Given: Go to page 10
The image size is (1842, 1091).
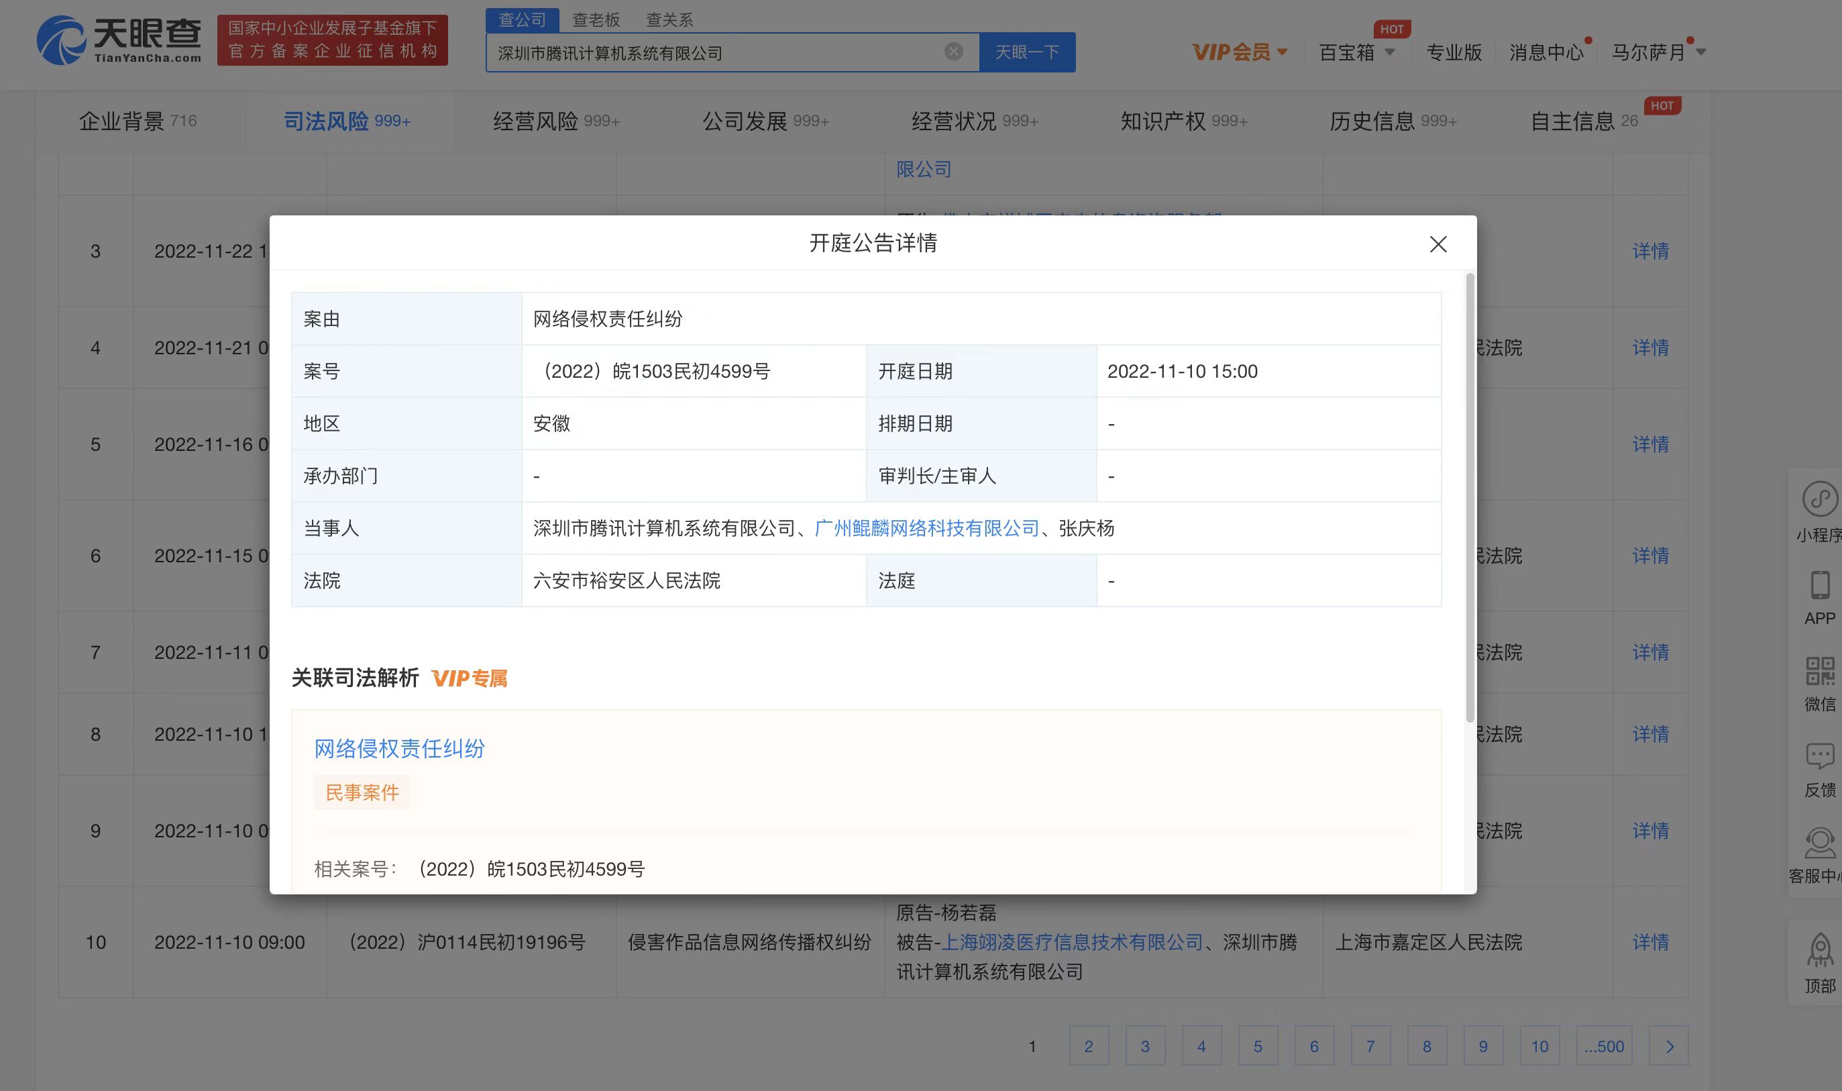Looking at the screenshot, I should (1539, 1045).
